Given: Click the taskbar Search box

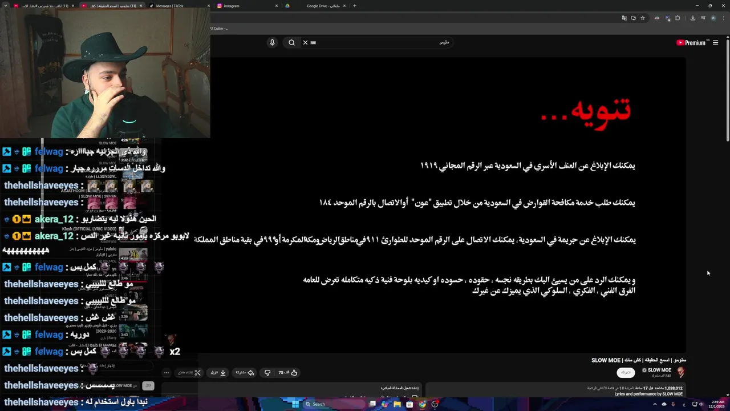Looking at the screenshot, I should (x=334, y=404).
